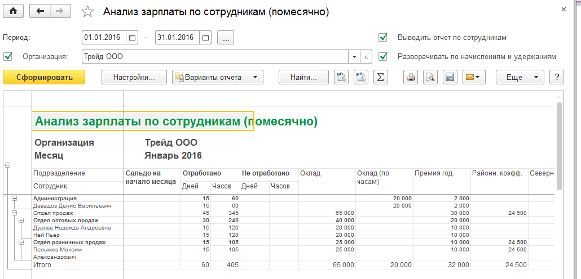Image resolution: width=581 pixels, height=279 pixels.
Task: Uncheck Выводить отчет по сотрудникам
Action: coord(384,38)
